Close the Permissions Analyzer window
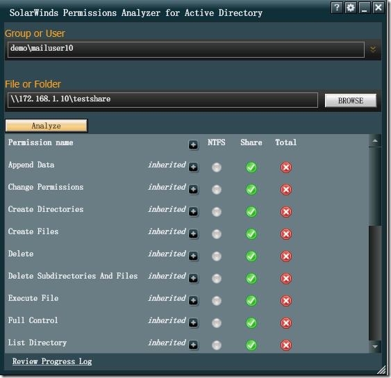This screenshot has width=391, height=378. click(378, 8)
